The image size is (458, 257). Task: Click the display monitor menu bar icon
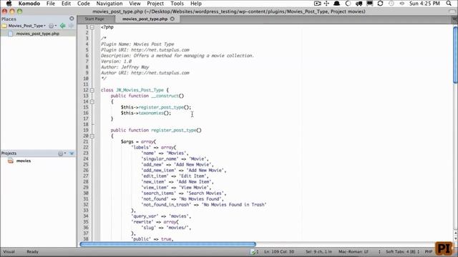coord(369,4)
